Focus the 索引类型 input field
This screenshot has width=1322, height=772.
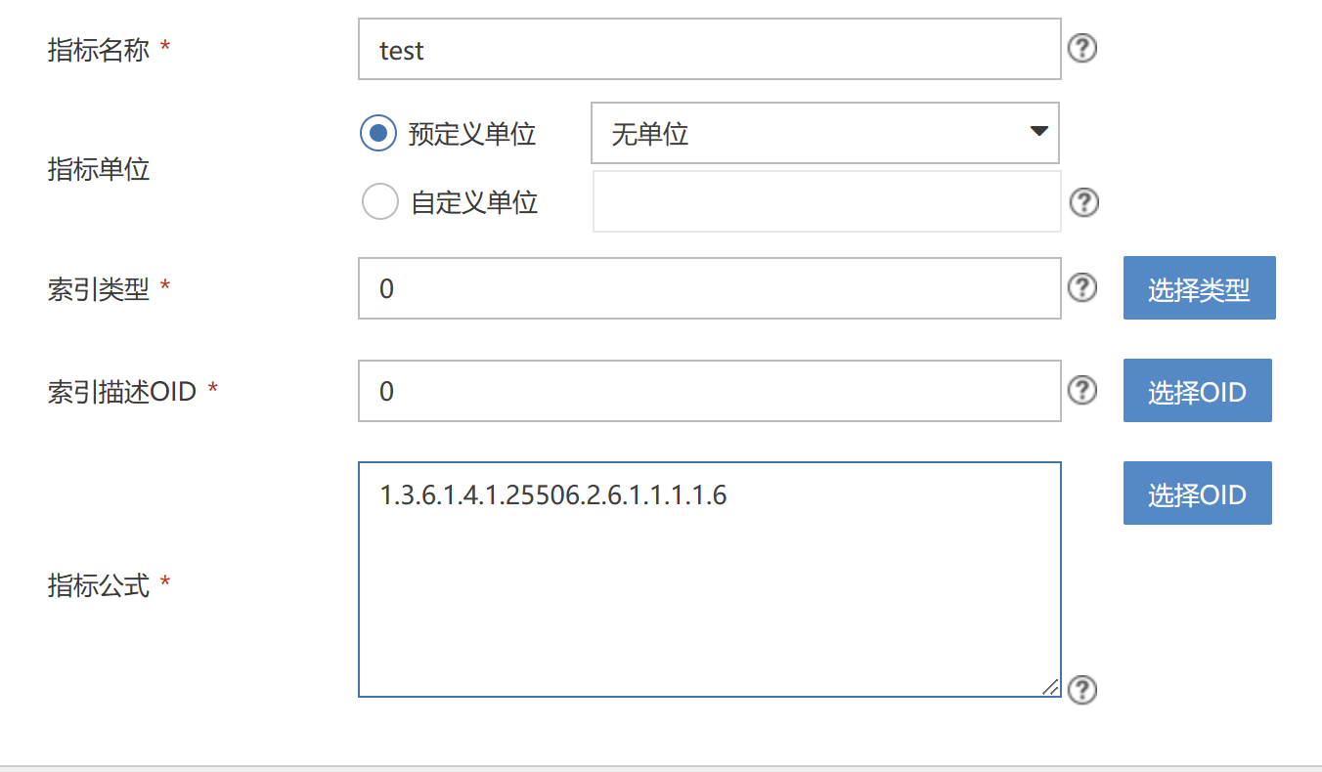click(x=709, y=288)
